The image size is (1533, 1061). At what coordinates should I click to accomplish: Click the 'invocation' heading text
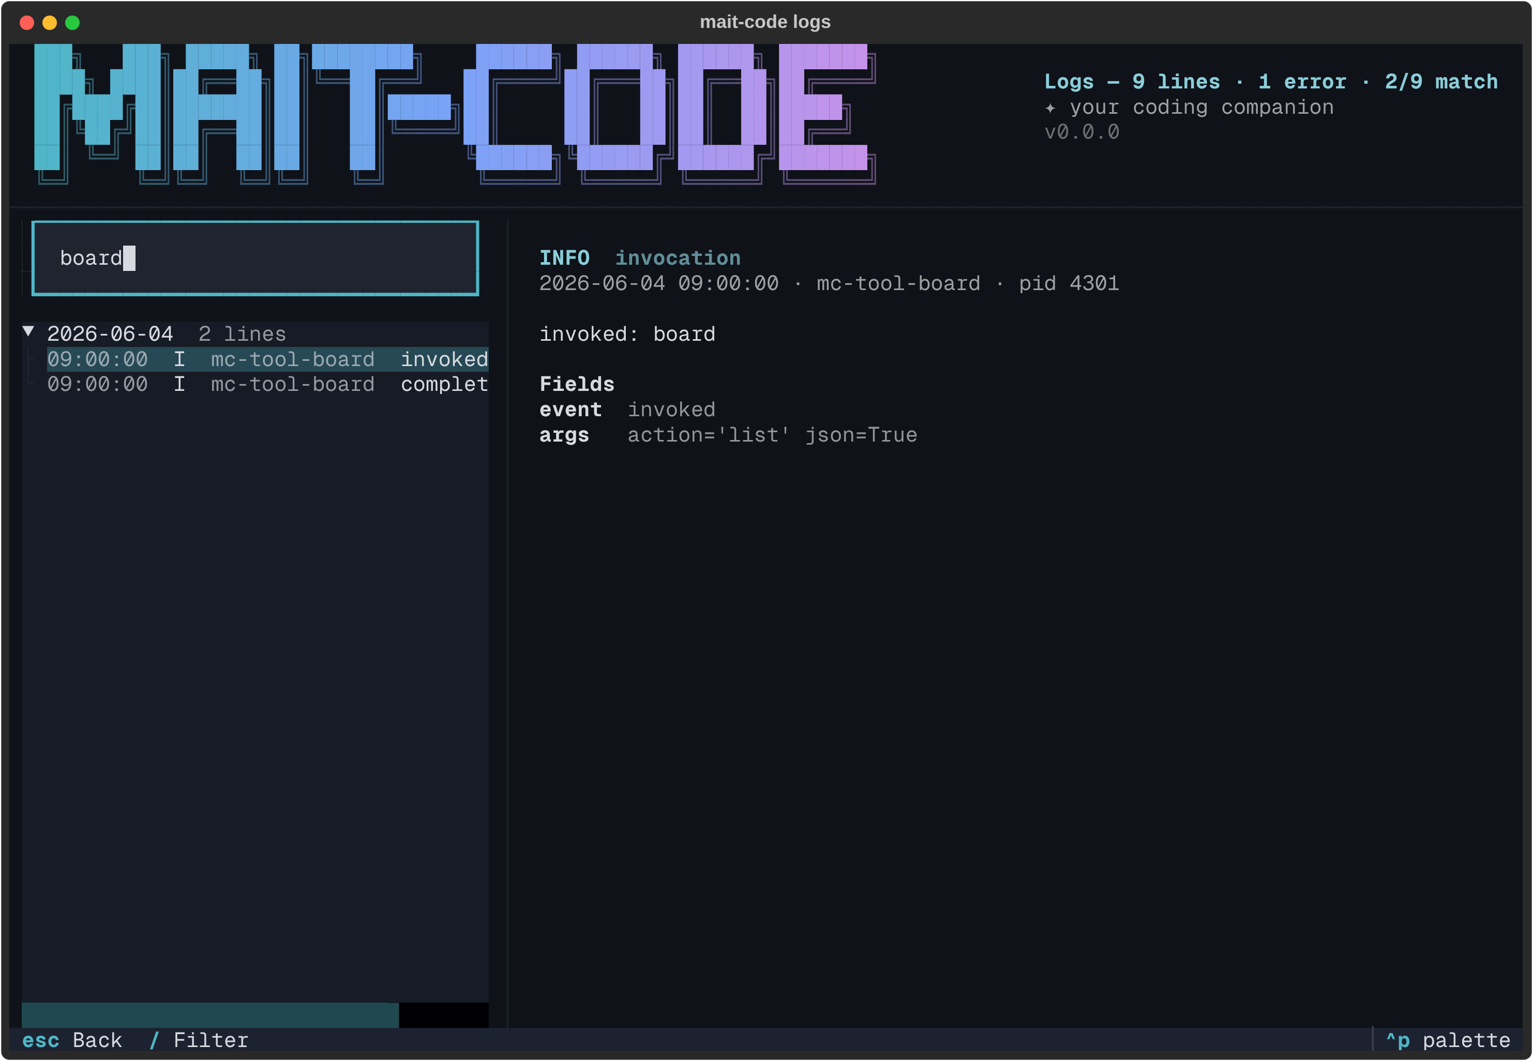click(x=678, y=258)
